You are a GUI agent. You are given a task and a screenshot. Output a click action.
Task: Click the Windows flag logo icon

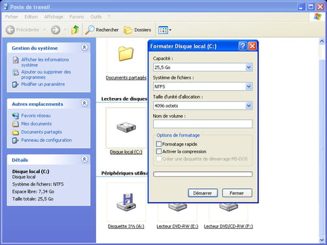(x=318, y=17)
